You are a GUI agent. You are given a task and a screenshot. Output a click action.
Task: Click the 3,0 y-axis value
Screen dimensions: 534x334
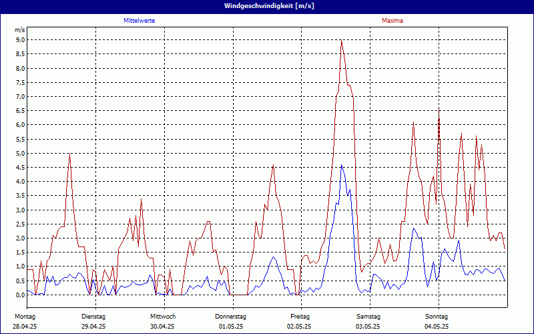point(20,210)
